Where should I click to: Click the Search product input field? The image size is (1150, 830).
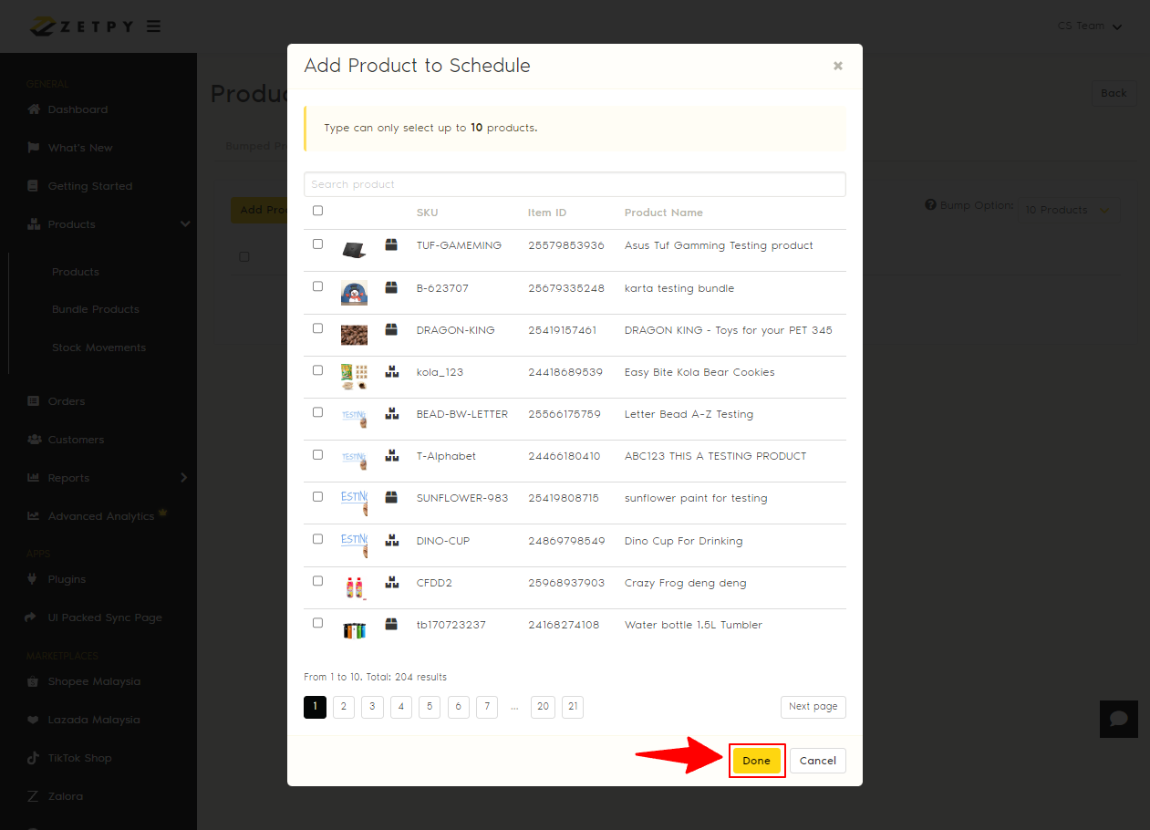[x=575, y=184]
